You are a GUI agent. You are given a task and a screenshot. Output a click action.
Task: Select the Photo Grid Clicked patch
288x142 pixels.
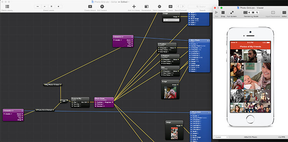45,110
